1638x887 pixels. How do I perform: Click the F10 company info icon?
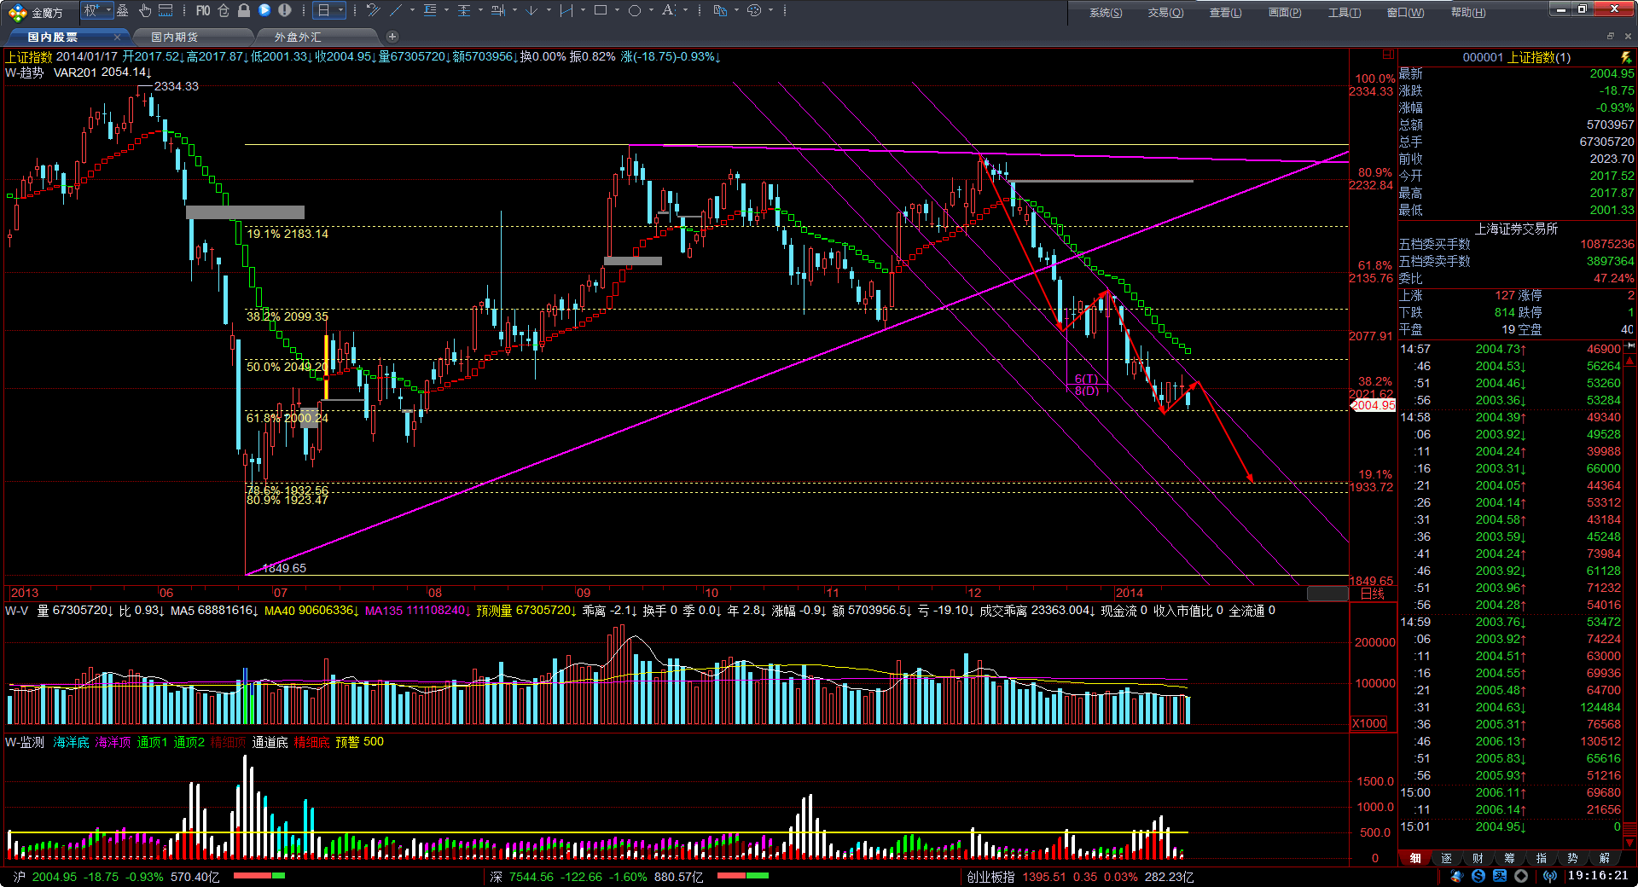click(x=203, y=11)
